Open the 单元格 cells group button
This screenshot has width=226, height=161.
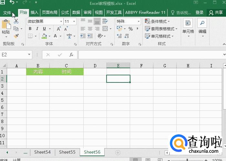188,28
